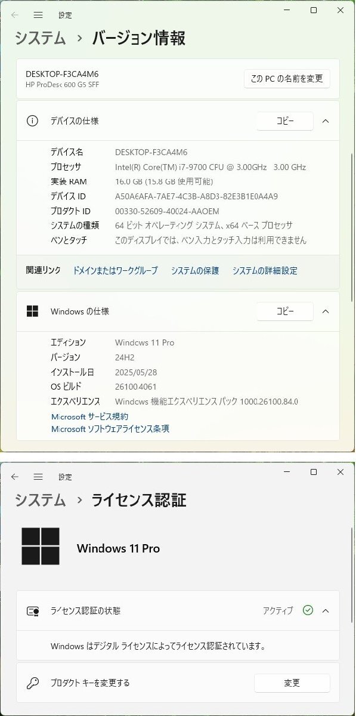Open hamburger menu in バージョン情報 window
This screenshot has height=716, width=356.
38,14
